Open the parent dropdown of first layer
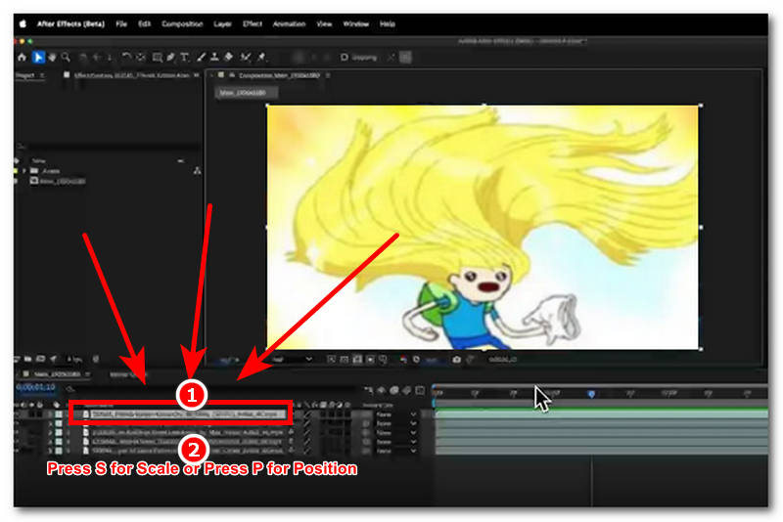 pos(396,414)
